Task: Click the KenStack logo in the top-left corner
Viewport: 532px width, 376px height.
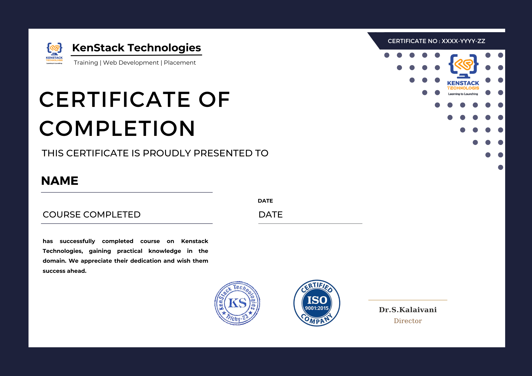Action: click(x=55, y=52)
